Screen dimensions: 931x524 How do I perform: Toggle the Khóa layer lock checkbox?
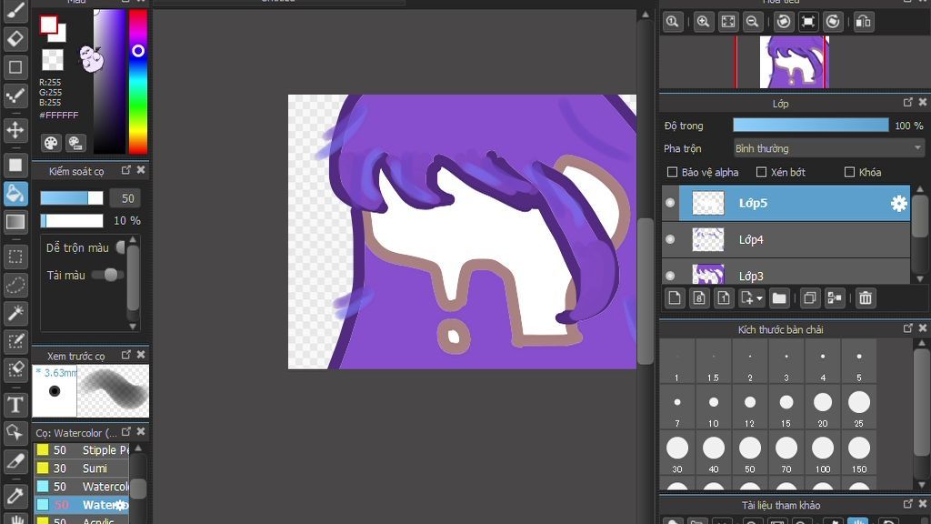tap(849, 172)
